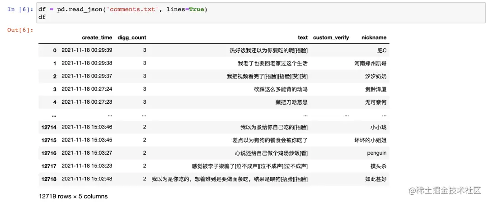The height and width of the screenshot is (202, 488).
Task: Click nickname 摸头杀
Action: tap(379, 166)
